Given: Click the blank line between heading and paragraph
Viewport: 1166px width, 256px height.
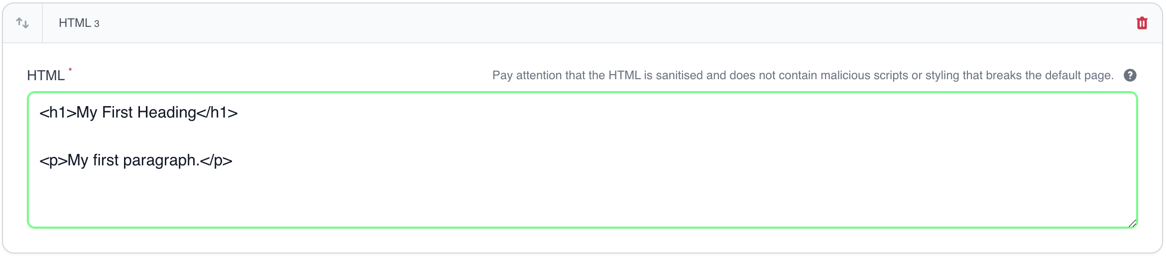Looking at the screenshot, I should (299, 136).
